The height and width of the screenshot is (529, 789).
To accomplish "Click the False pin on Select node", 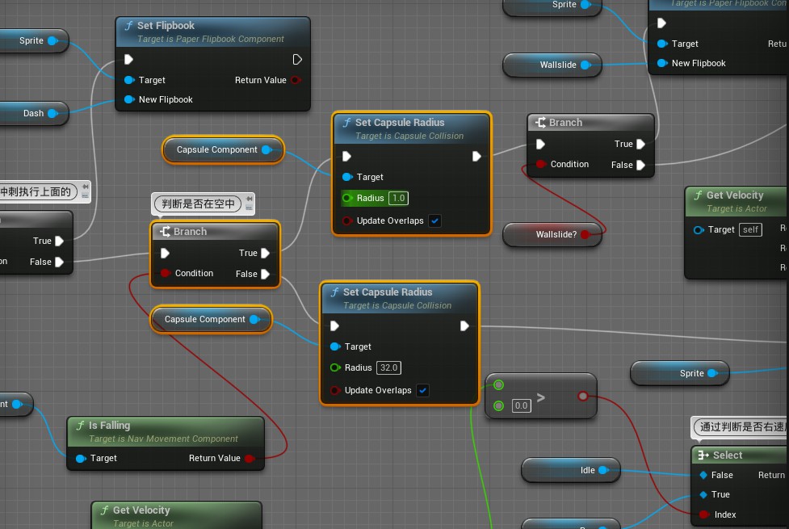I will point(704,475).
